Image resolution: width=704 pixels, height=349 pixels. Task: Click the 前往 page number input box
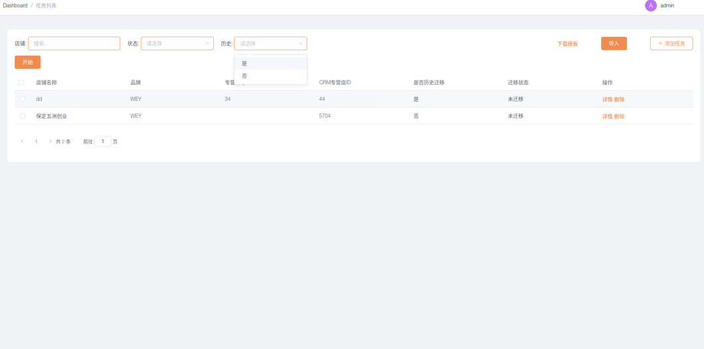[x=102, y=141]
